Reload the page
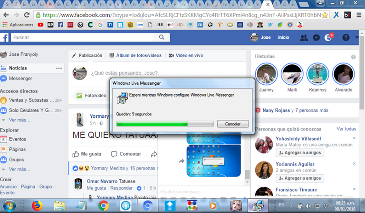 [27, 15]
